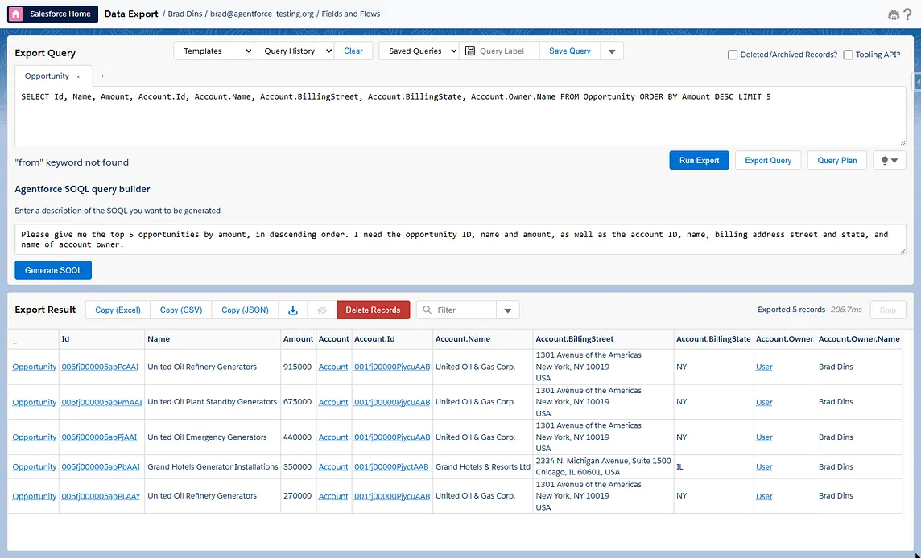Image resolution: width=921 pixels, height=558 pixels.
Task: Click Generate SOQL
Action: pyautogui.click(x=53, y=270)
